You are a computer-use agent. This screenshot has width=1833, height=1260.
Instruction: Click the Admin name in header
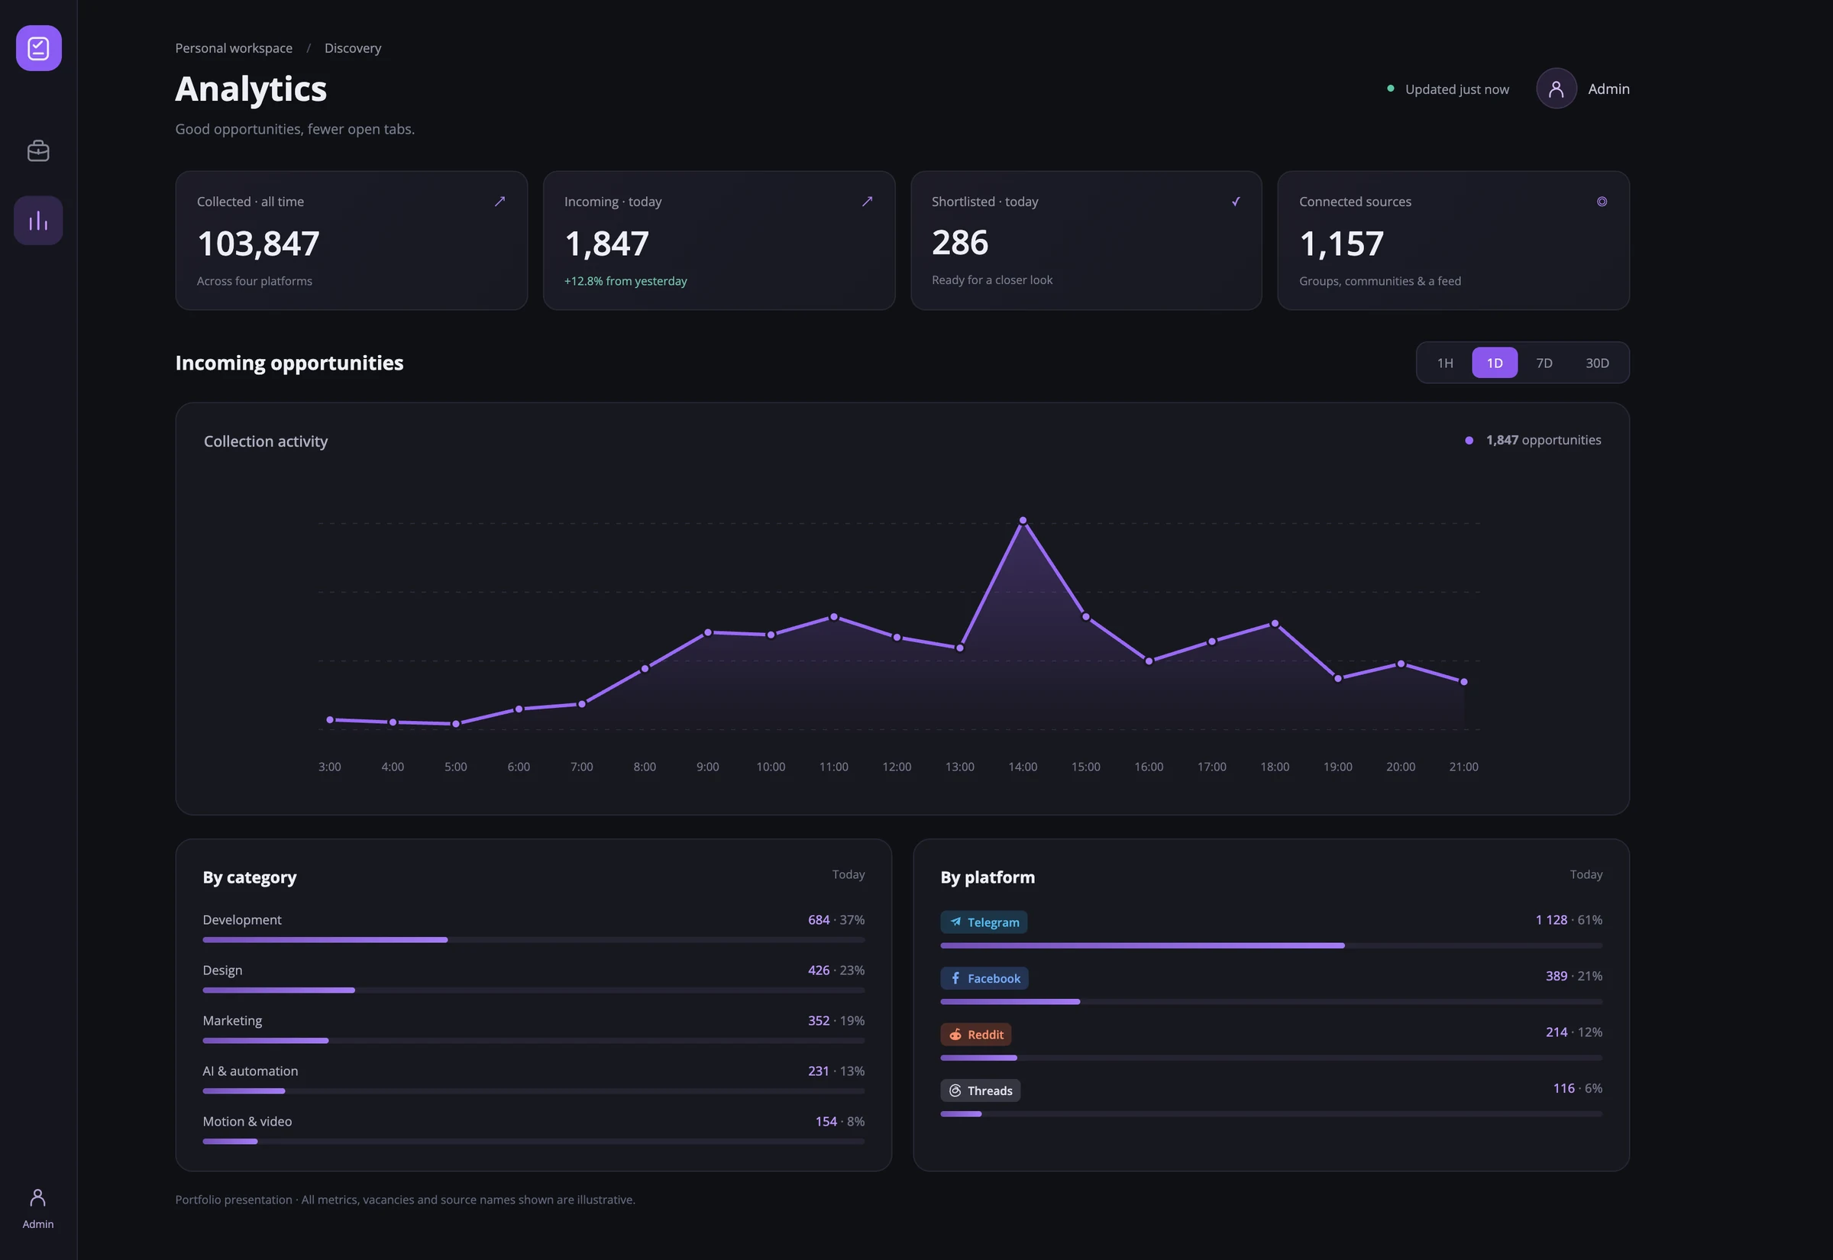pos(1608,89)
